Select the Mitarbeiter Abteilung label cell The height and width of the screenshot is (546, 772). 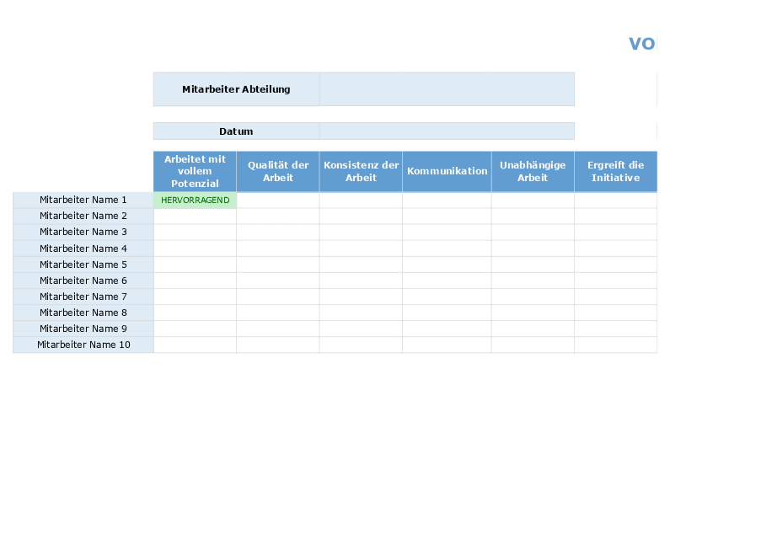pyautogui.click(x=236, y=89)
